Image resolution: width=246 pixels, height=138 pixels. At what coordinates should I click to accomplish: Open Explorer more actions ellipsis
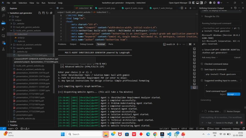pos(51,8)
